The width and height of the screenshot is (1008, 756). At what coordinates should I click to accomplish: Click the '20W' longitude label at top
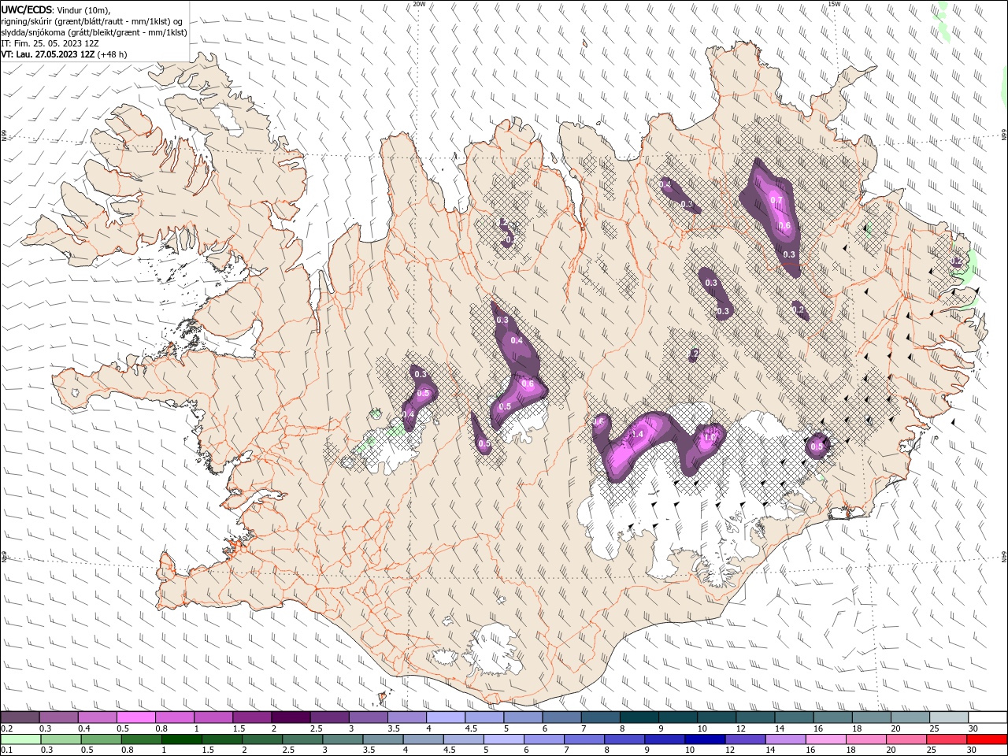click(x=419, y=4)
